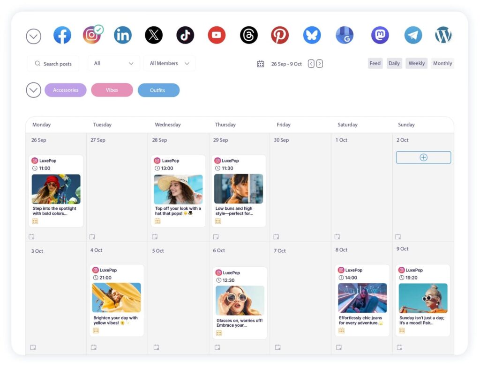Click the Search posts field
This screenshot has height=367, width=480.
53,64
